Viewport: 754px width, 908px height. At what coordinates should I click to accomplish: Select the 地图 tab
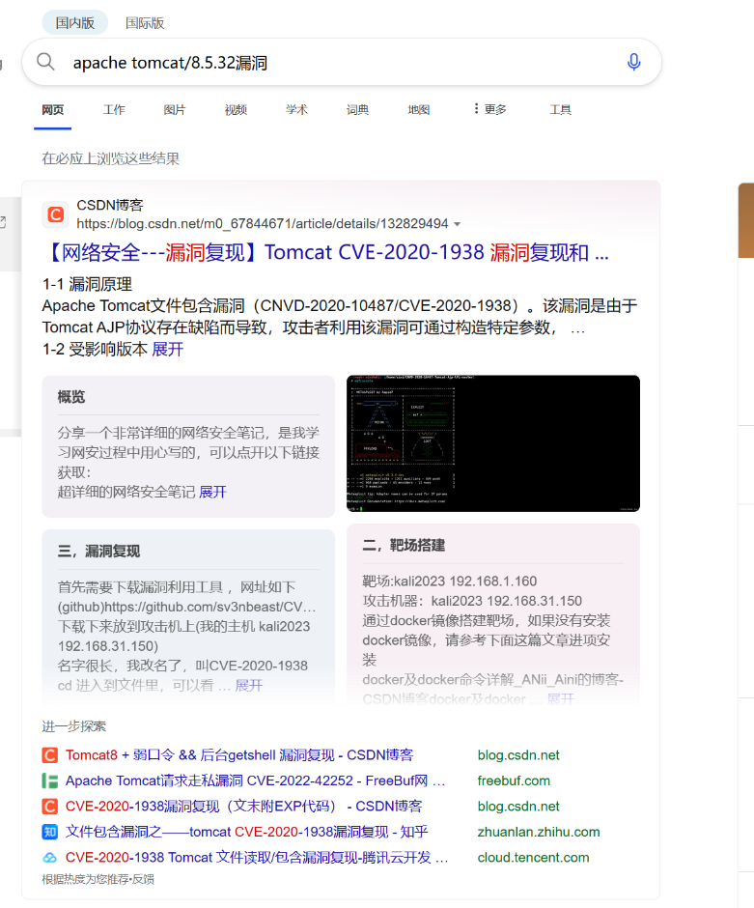tap(418, 109)
